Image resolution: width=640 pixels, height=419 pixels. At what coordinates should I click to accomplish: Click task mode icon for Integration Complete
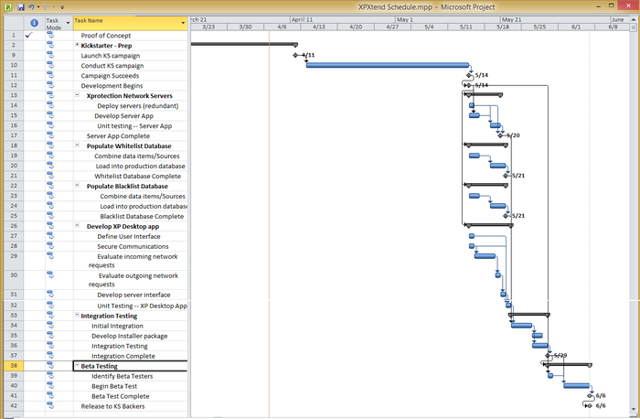click(50, 355)
